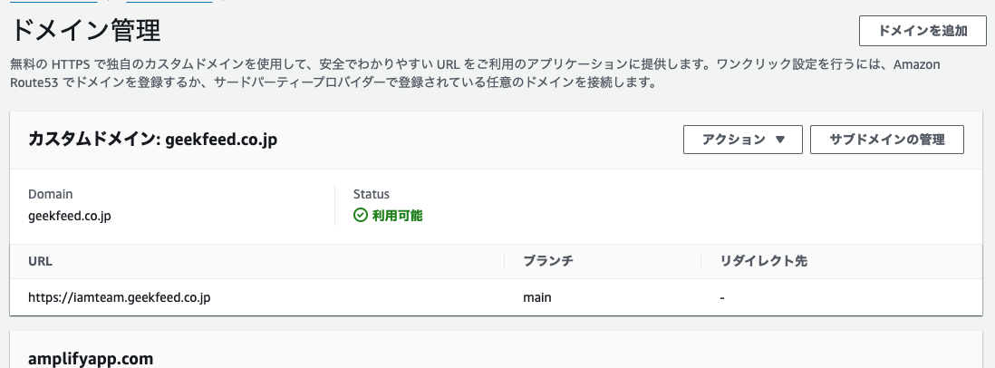
Task: Select the main branch cell
Action: (x=536, y=297)
